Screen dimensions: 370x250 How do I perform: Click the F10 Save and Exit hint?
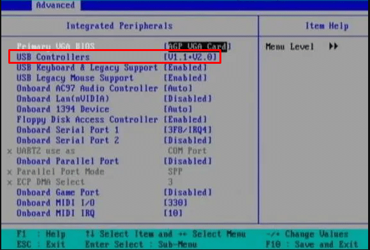pyautogui.click(x=312, y=244)
